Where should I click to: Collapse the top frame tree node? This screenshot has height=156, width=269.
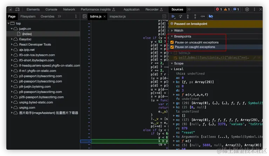8,23
